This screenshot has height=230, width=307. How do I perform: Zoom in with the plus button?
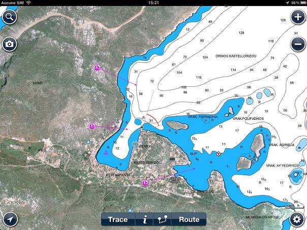(298, 17)
